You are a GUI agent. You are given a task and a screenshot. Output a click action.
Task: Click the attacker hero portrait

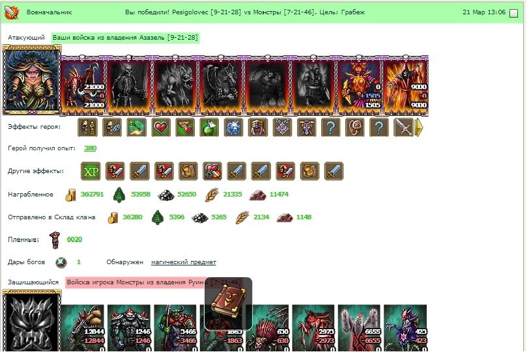click(x=32, y=80)
